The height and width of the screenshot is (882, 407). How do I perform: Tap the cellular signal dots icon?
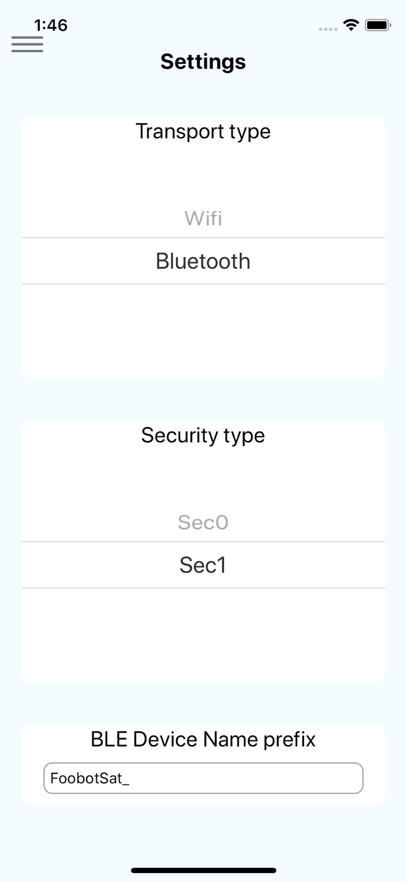[x=327, y=28]
